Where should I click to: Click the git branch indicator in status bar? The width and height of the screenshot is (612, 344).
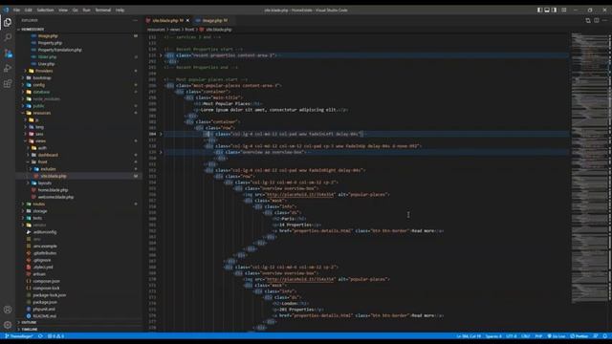pos(19,336)
